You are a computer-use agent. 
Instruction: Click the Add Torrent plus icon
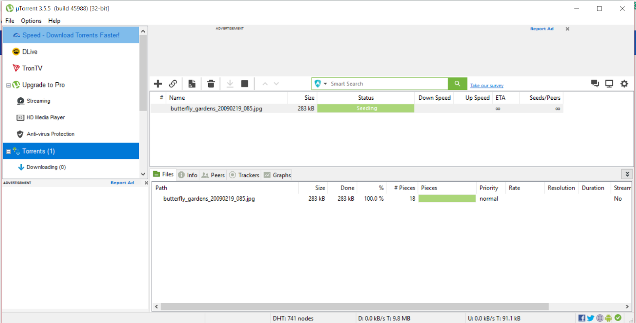pyautogui.click(x=158, y=84)
